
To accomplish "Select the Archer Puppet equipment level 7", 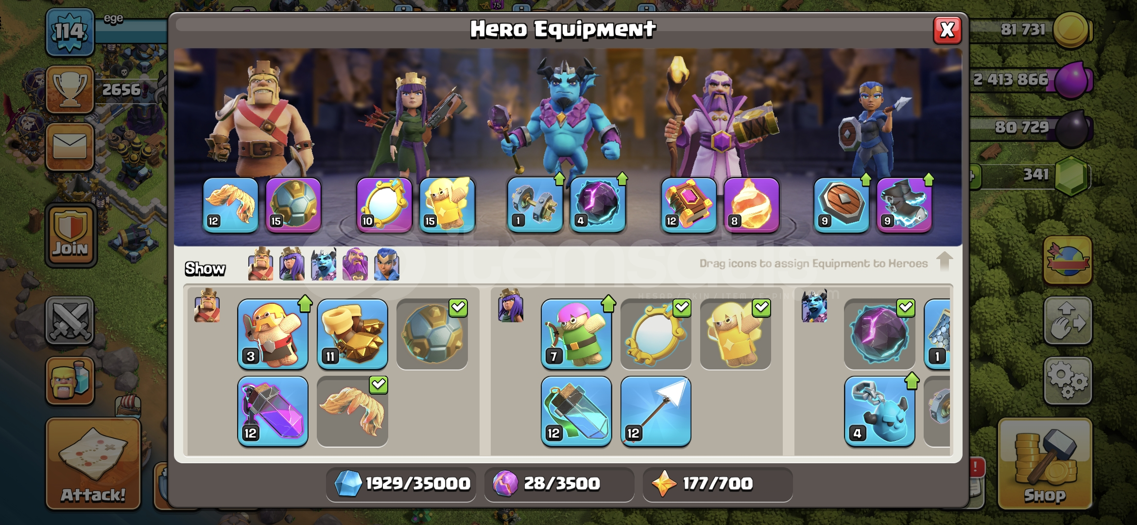I will [576, 334].
